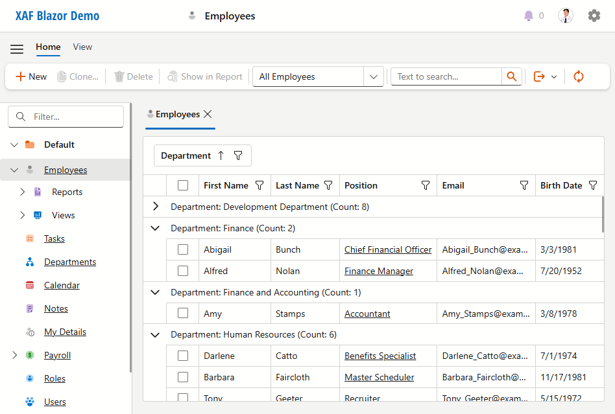Filter the Email column

[524, 185]
